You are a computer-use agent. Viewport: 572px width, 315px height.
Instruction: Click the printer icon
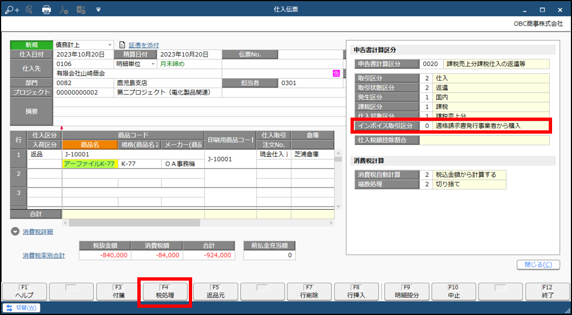[x=47, y=10]
